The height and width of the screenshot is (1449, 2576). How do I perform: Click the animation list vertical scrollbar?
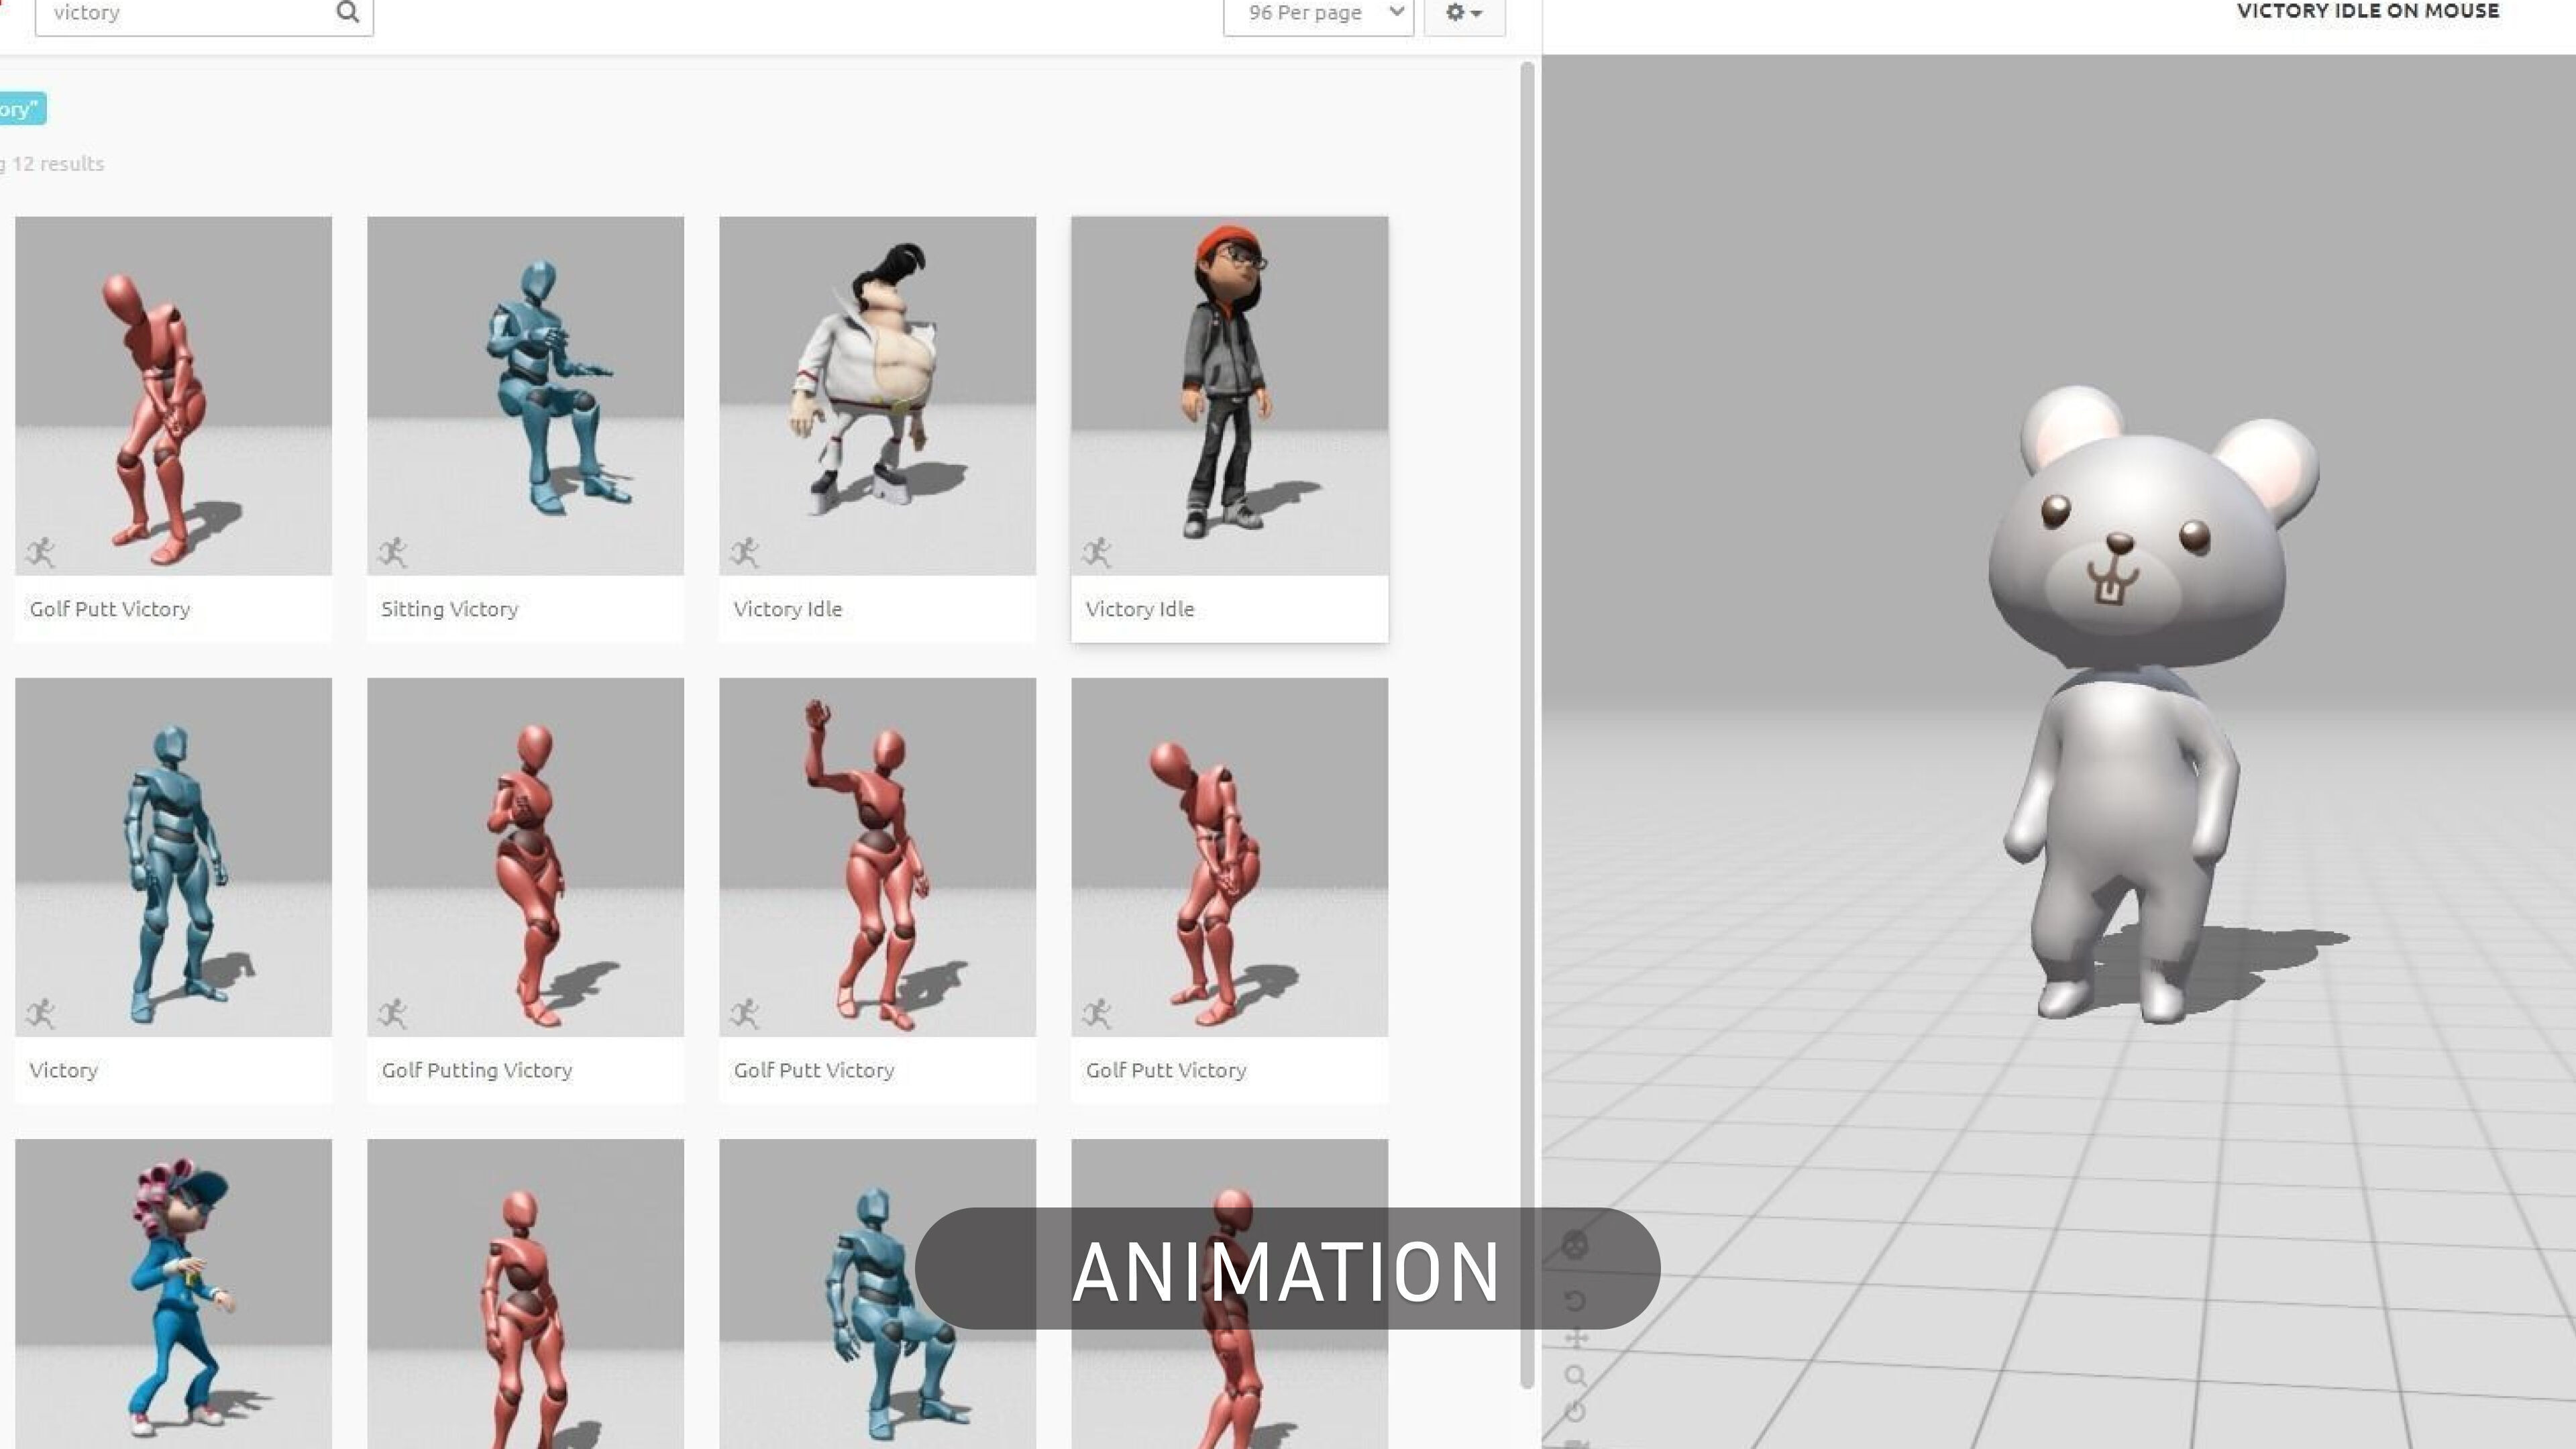(x=1526, y=724)
